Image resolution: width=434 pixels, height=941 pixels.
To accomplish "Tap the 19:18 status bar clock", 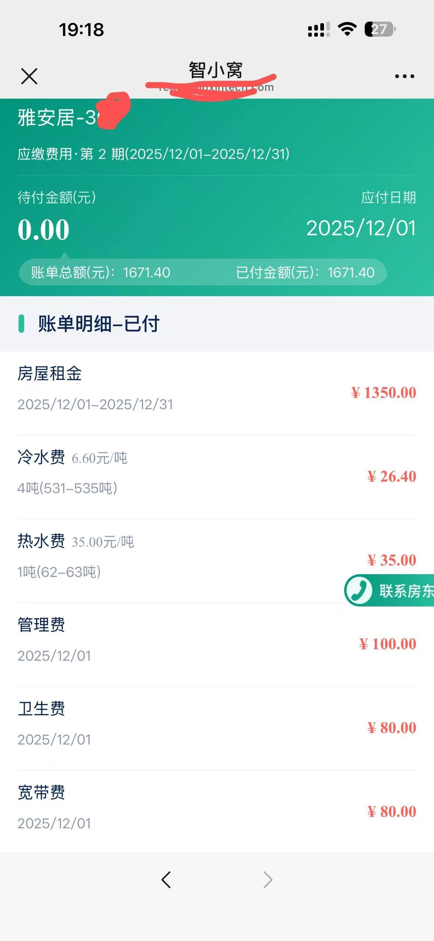I will pyautogui.click(x=81, y=30).
